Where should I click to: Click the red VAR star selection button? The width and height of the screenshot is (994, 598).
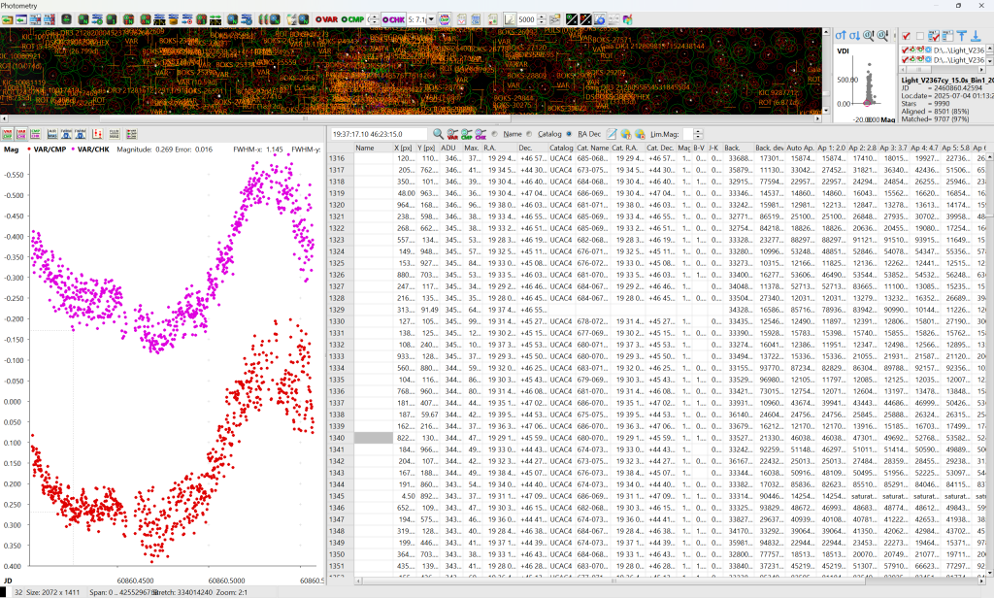(x=327, y=19)
